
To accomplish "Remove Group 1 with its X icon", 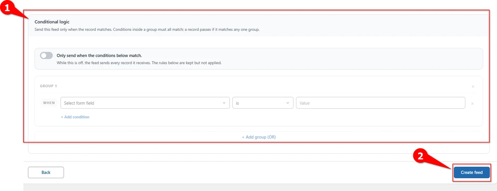I will [473, 86].
